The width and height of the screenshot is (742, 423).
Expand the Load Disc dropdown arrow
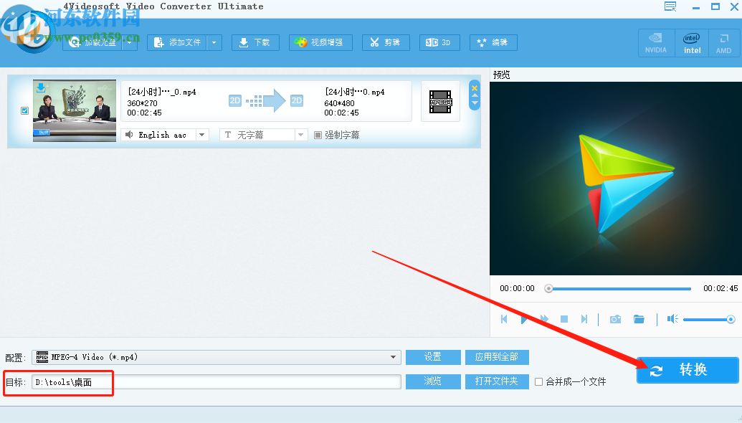(x=130, y=42)
